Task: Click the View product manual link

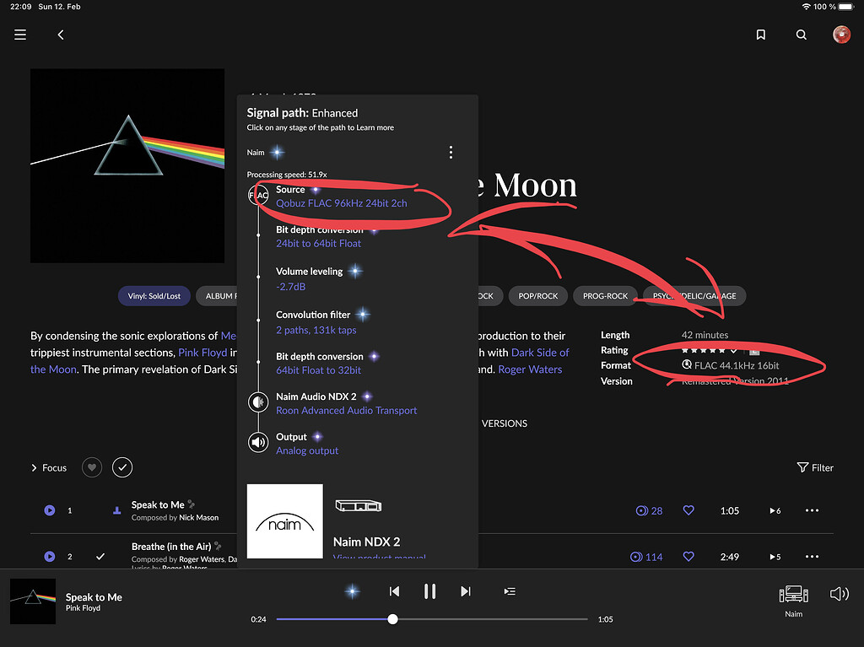Action: click(x=378, y=558)
